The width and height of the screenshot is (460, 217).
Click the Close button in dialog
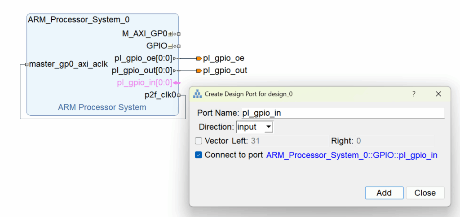click(x=425, y=193)
